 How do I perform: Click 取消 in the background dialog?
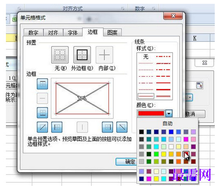(195, 114)
